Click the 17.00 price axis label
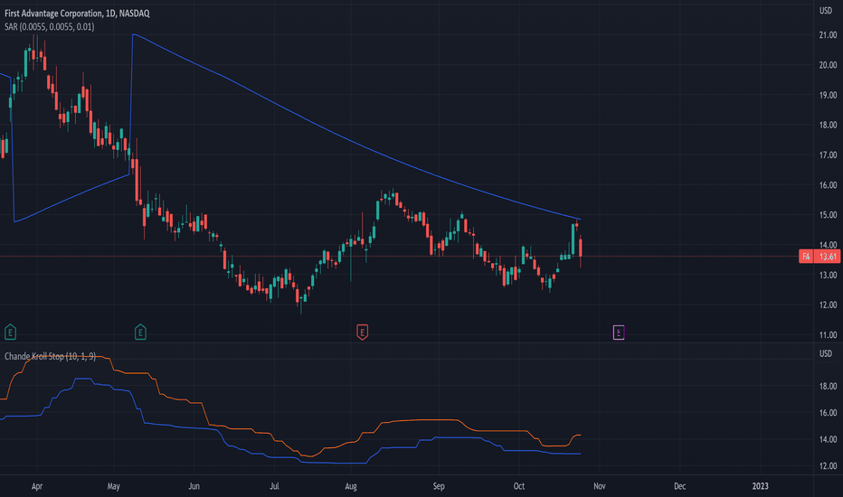Viewport: 843px width, 497px height. 828,155
